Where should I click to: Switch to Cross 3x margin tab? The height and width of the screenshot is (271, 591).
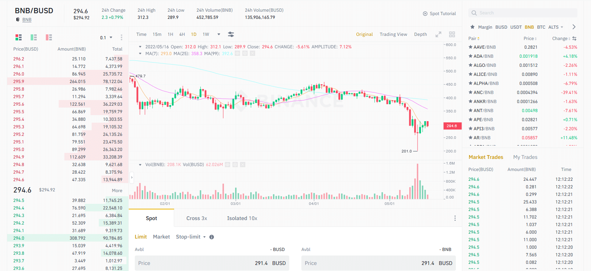pyautogui.click(x=196, y=218)
